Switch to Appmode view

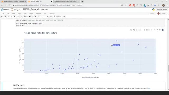click(x=58, y=17)
